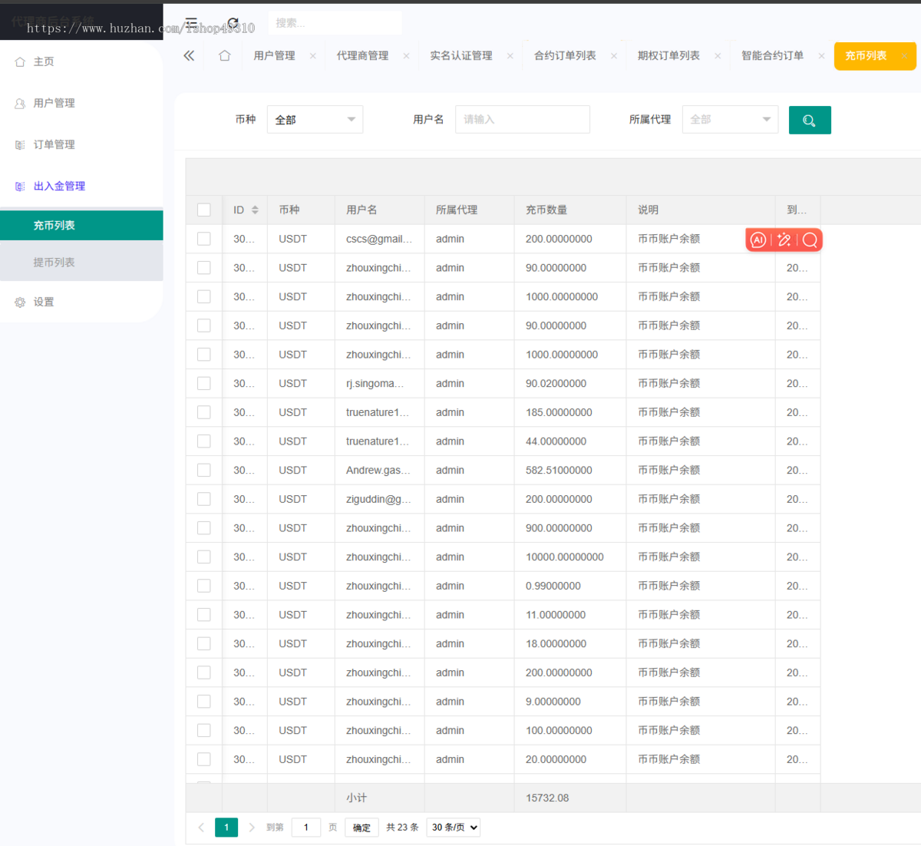Open 设置 in the sidebar
Screen dimensions: 921x846
[x=44, y=302]
